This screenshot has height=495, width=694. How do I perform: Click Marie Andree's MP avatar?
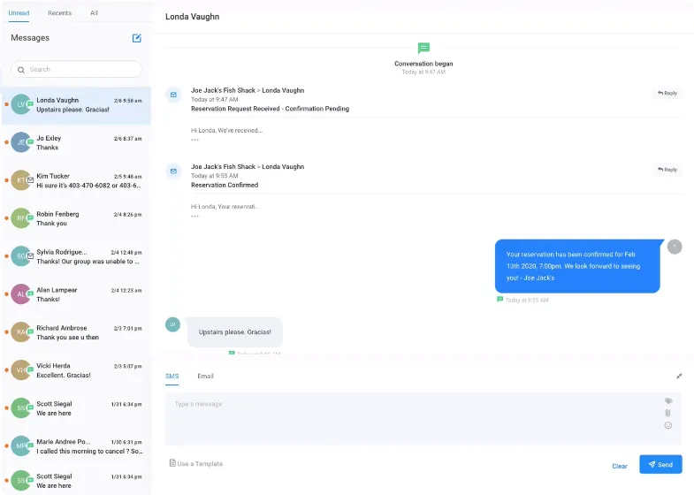(x=21, y=445)
